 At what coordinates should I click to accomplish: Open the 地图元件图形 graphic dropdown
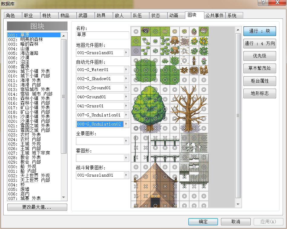click(x=126, y=53)
